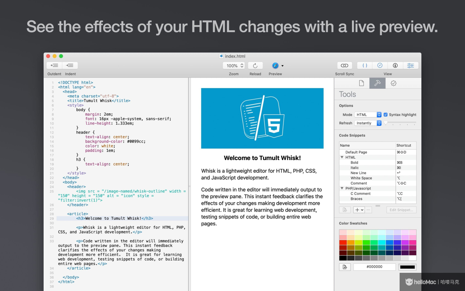Click the #000000 hex color field
Screen dimensions: 465x291
375,267
